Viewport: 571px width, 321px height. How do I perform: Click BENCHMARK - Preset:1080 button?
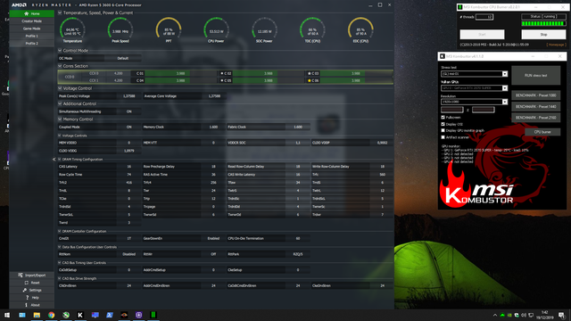pyautogui.click(x=535, y=95)
